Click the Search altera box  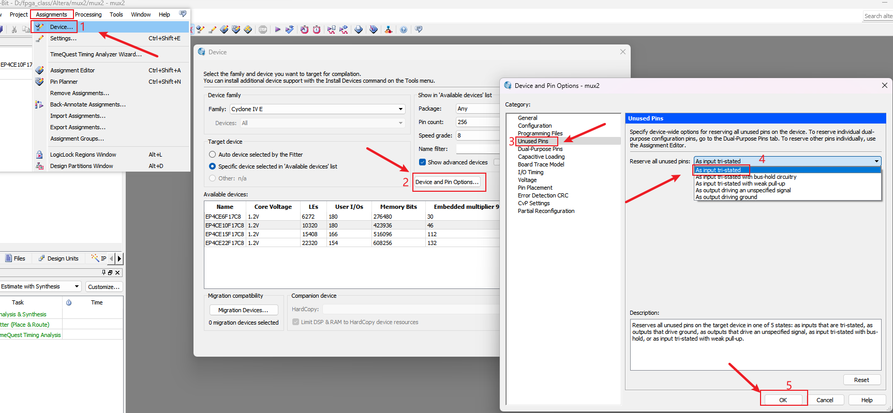[x=878, y=16]
